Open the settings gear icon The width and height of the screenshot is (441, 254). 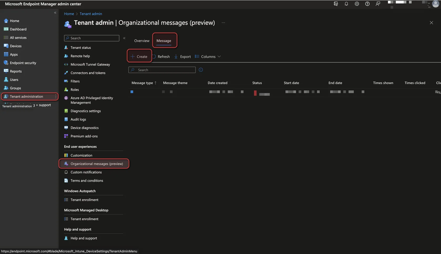click(357, 4)
